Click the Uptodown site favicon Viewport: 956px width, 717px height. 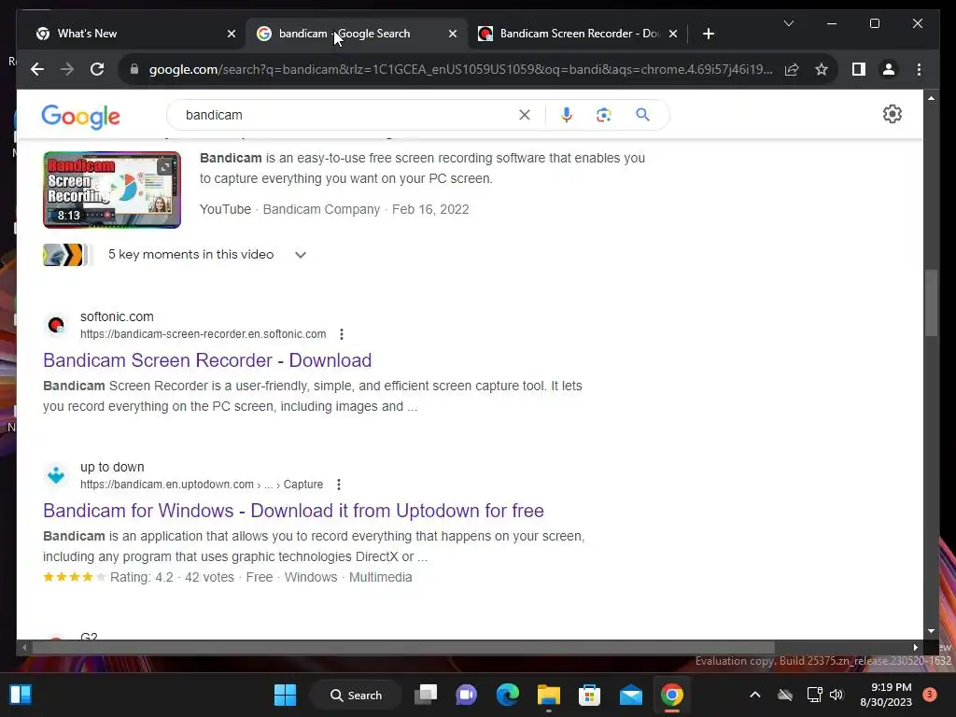[x=56, y=475]
